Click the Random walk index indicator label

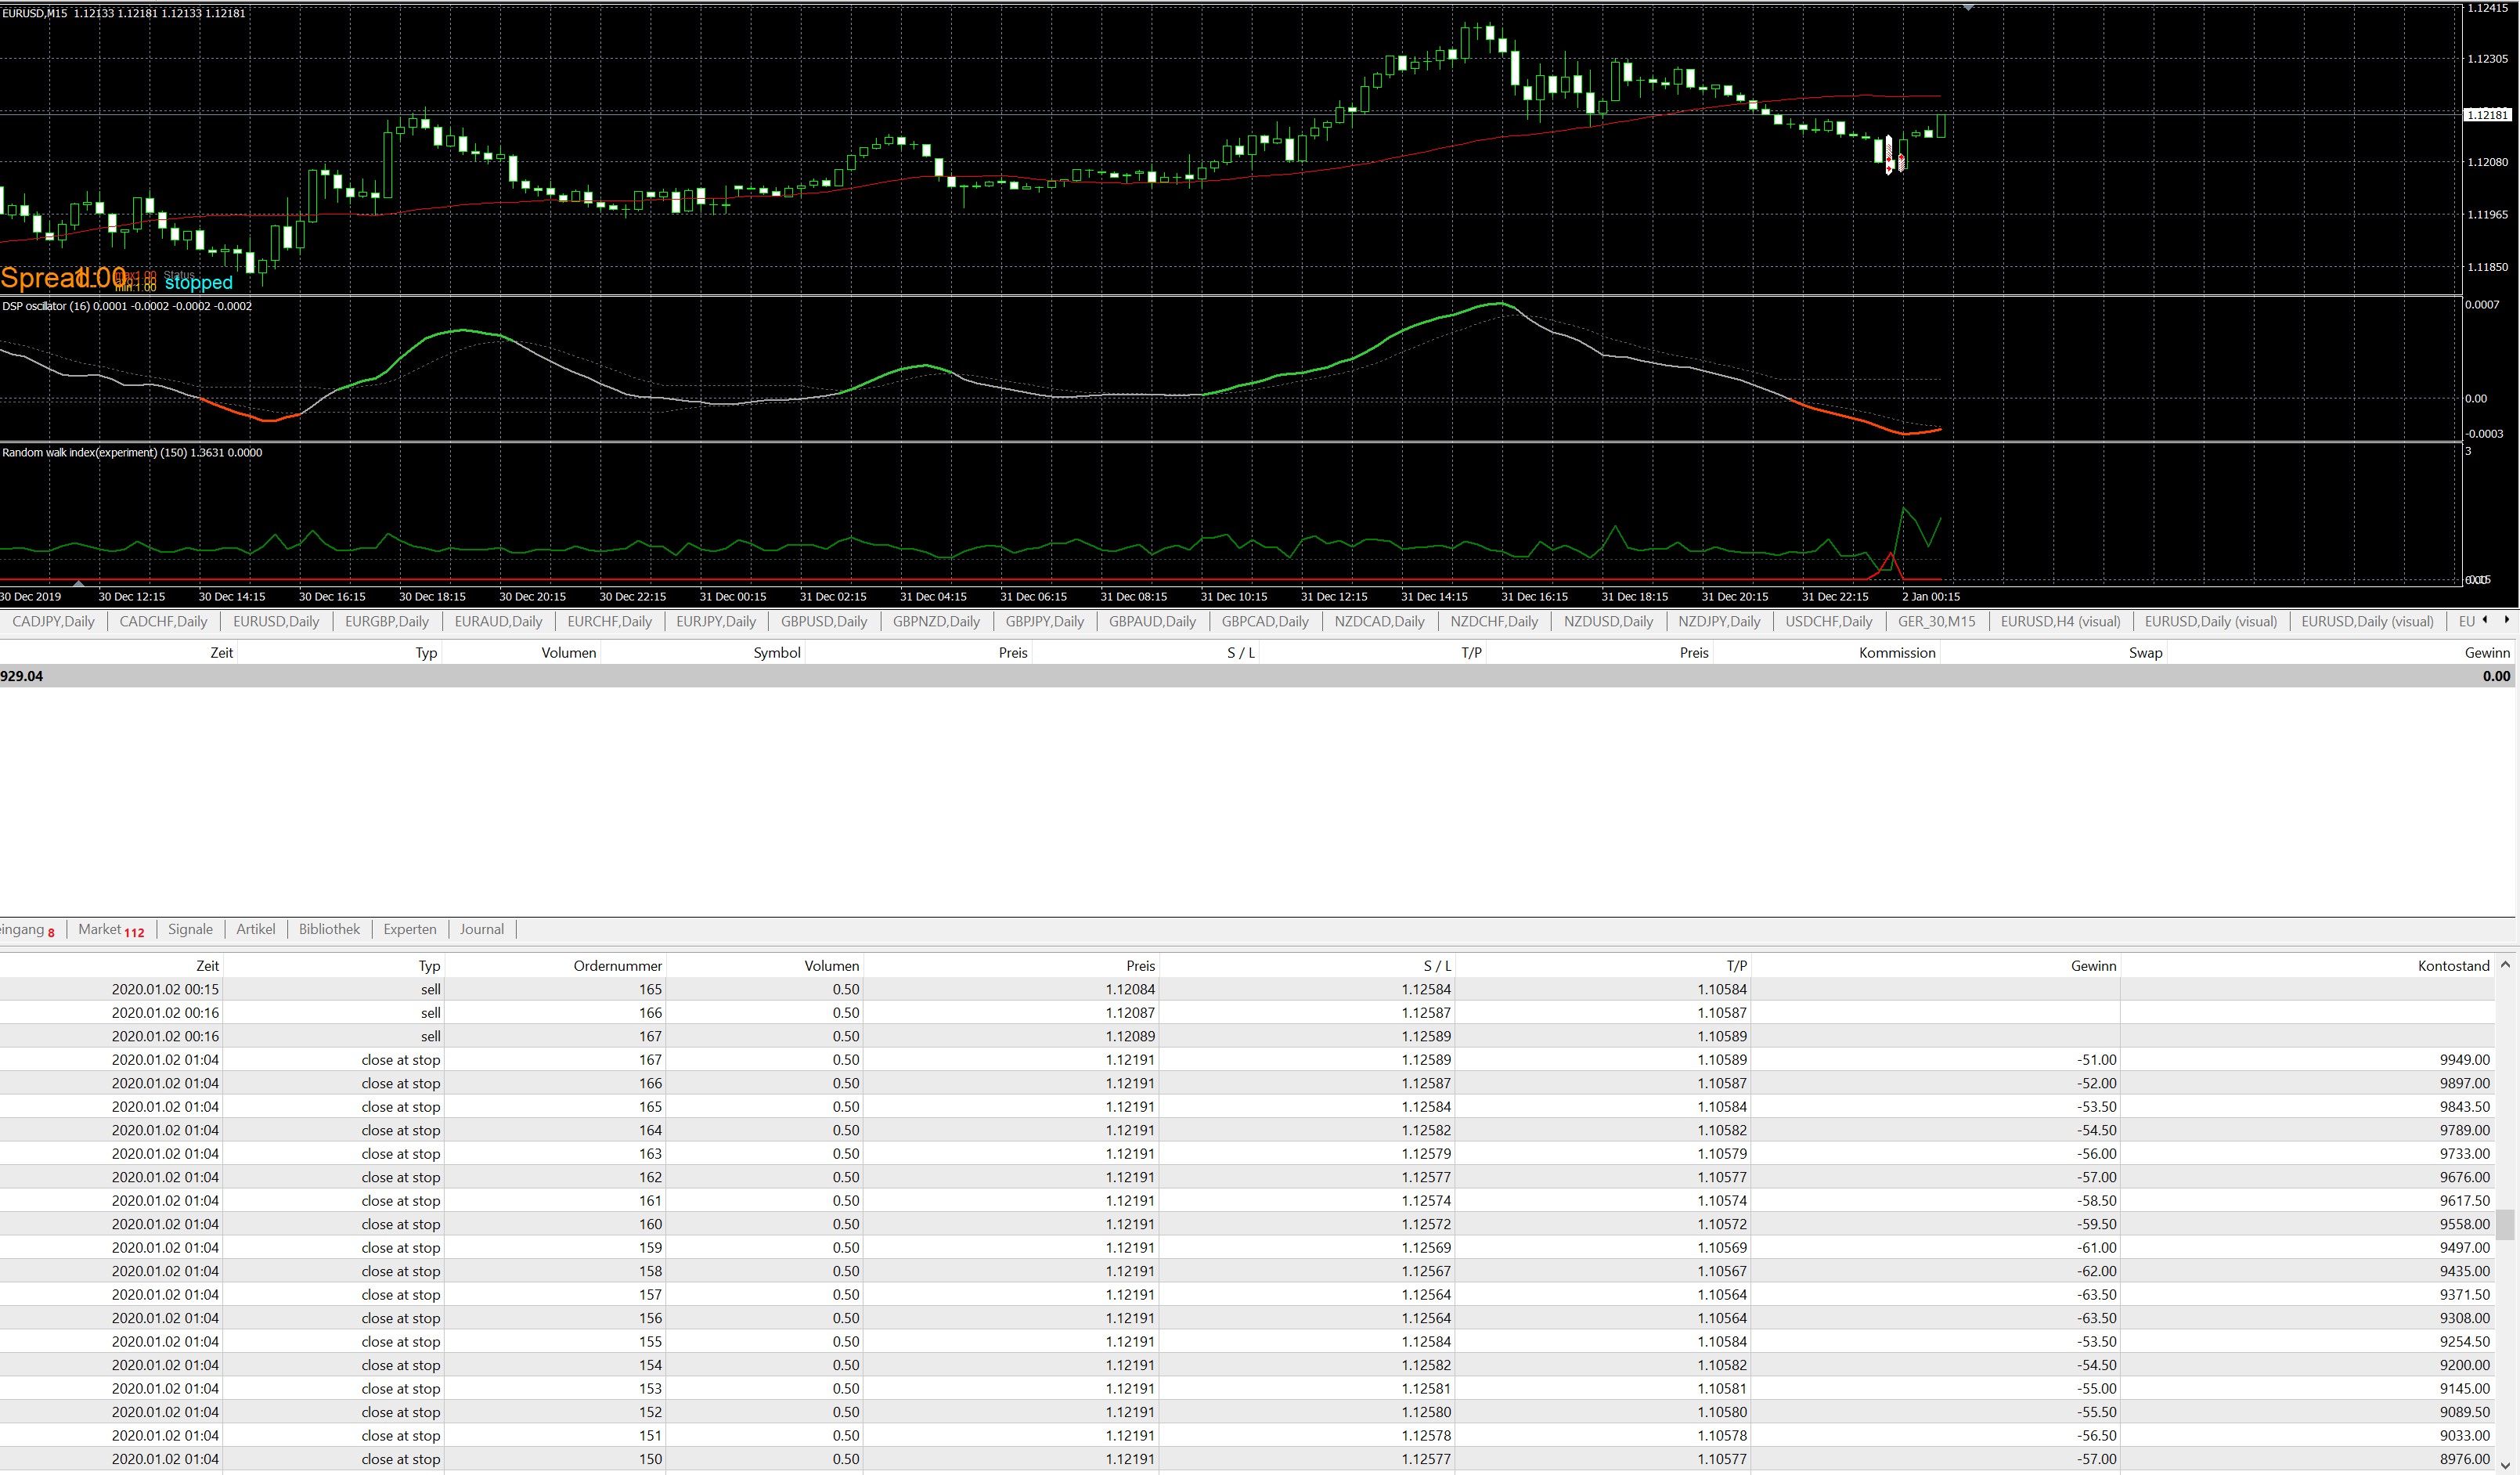click(132, 452)
